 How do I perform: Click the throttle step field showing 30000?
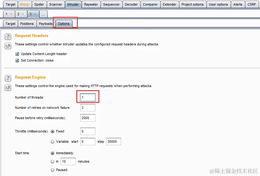[x=114, y=141]
